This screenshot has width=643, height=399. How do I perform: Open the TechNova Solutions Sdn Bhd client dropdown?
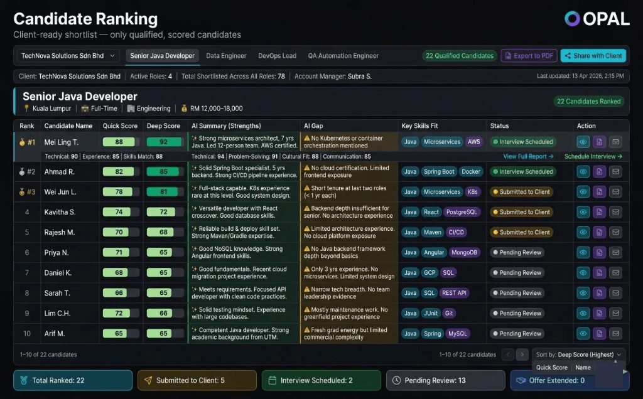(68, 56)
